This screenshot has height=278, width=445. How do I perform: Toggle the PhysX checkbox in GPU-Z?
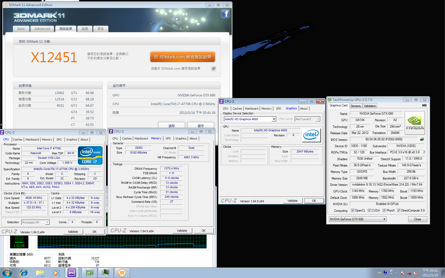(x=384, y=210)
